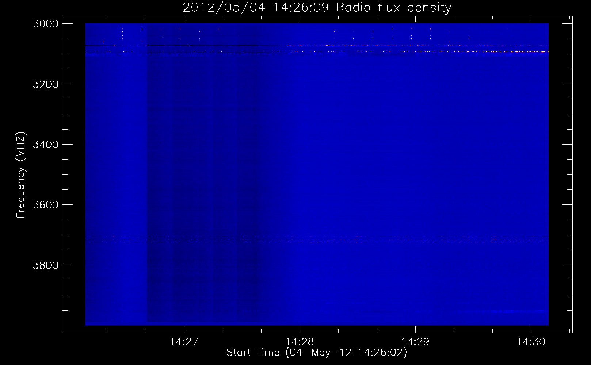The image size is (591, 365).
Task: Click the 3200 frequency tick label
Action: [46, 84]
